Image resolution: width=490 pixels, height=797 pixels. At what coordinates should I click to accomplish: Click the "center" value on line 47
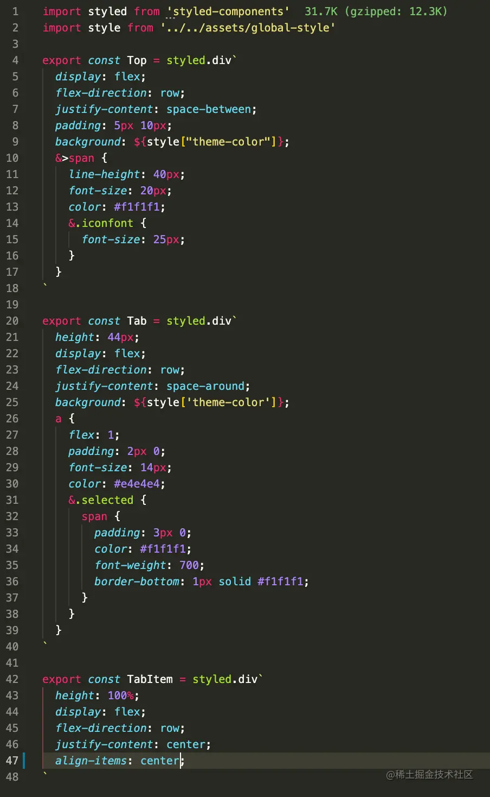point(160,761)
